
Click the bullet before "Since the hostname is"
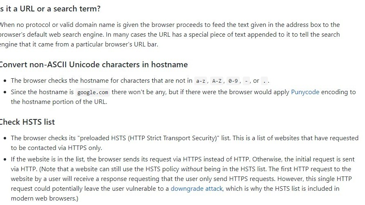pyautogui.click(x=4, y=92)
